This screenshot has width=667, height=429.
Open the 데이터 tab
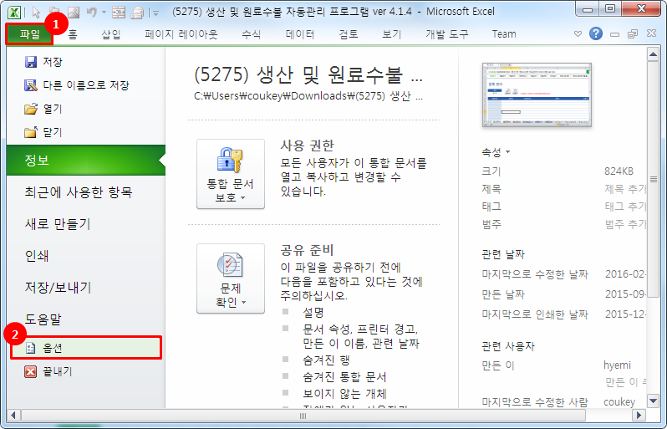click(300, 34)
